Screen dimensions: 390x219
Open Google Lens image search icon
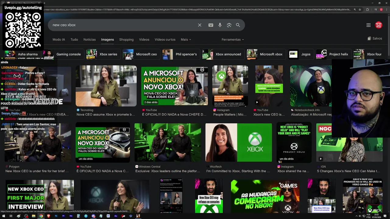point(229,25)
